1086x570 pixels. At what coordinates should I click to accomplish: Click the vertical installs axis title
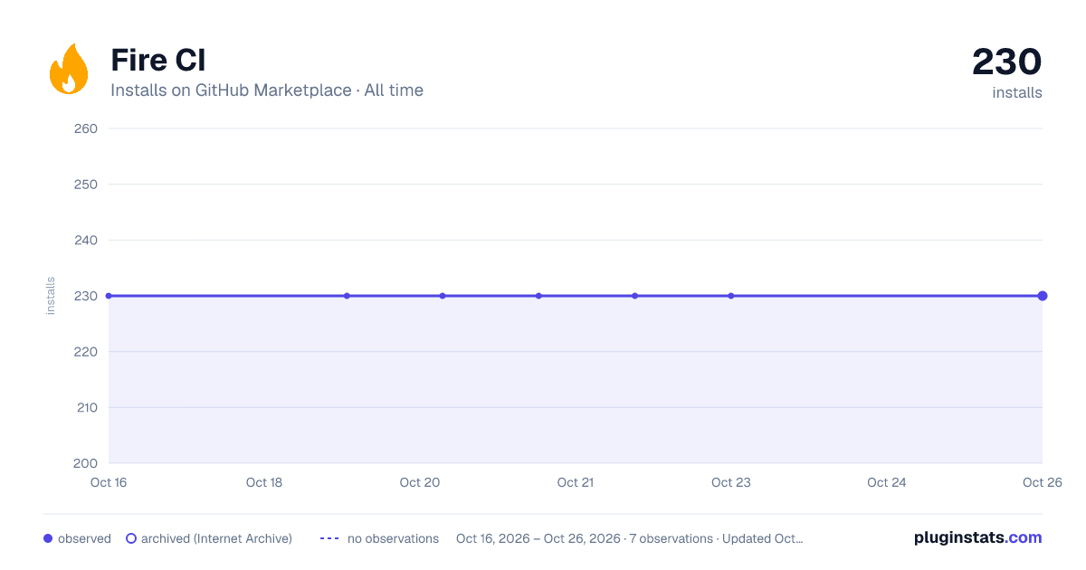point(51,296)
